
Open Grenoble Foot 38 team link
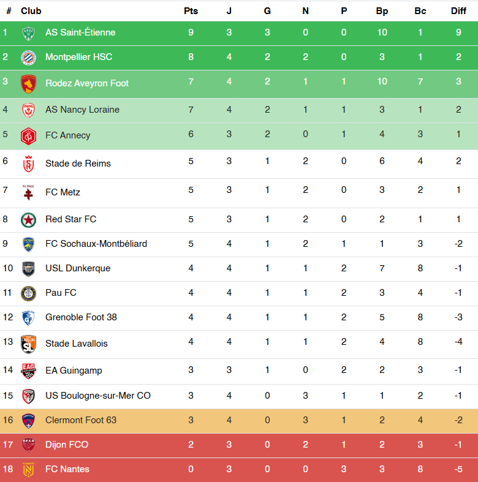(x=82, y=317)
